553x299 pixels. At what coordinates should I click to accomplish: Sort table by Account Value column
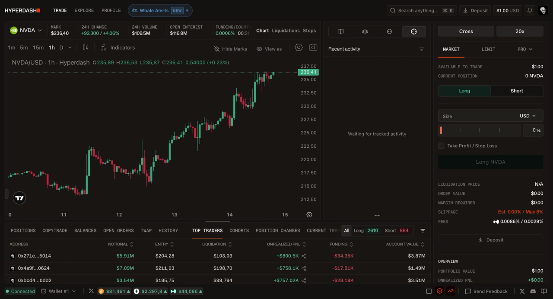(x=405, y=244)
